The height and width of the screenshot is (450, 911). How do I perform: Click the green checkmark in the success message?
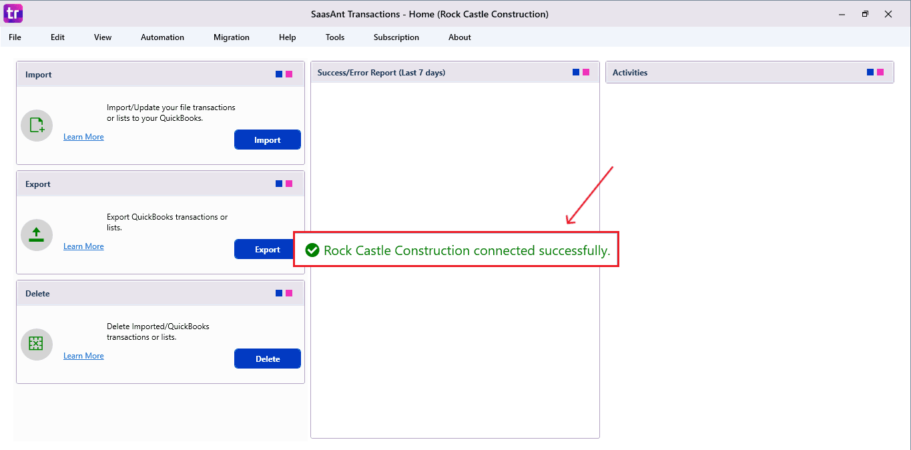312,250
